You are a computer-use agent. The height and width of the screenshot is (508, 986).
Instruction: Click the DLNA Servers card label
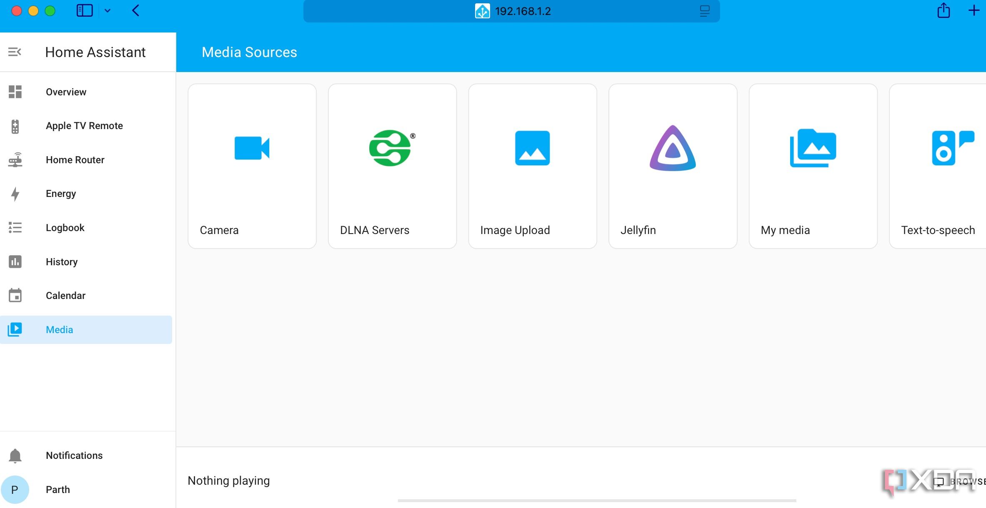pos(375,230)
